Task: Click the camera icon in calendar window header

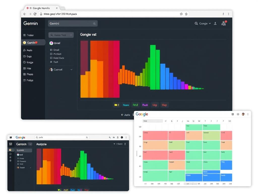Action: tap(232, 114)
